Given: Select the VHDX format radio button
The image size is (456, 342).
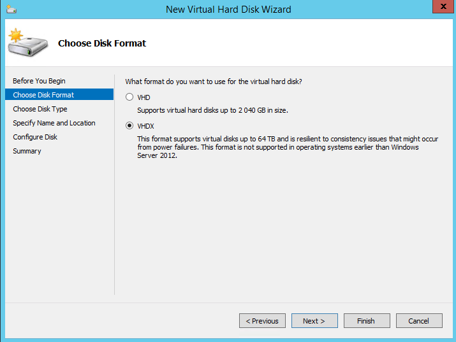Looking at the screenshot, I should [x=129, y=126].
